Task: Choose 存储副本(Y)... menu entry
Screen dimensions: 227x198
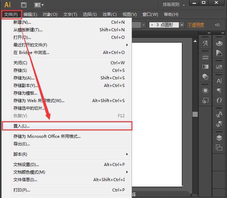Action: pos(67,86)
